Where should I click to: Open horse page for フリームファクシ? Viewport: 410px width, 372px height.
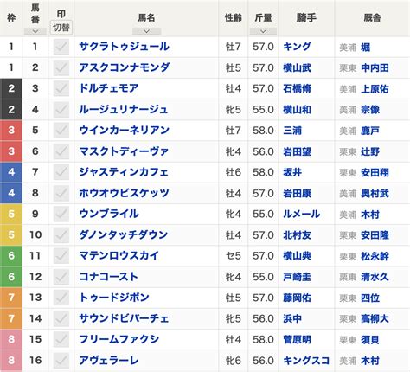coord(119,339)
